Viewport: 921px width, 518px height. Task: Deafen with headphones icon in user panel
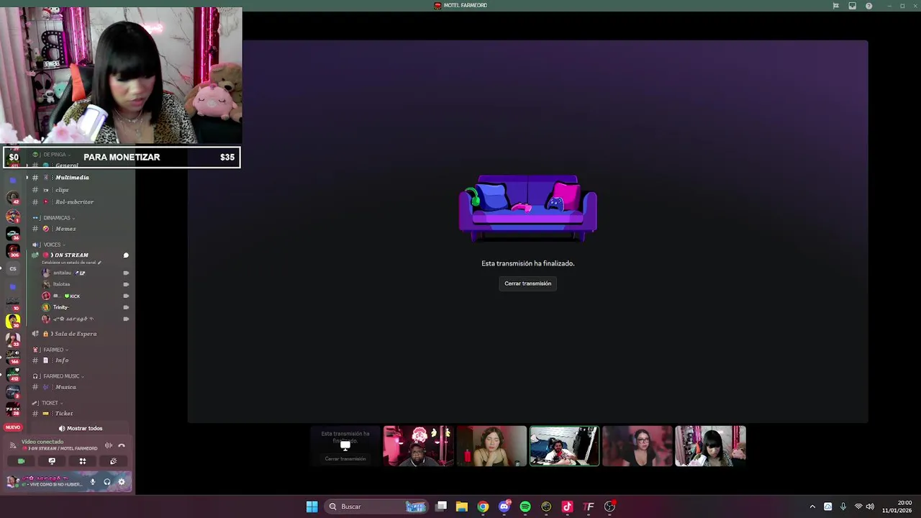point(106,482)
